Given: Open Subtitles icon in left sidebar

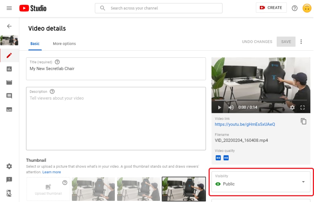Looking at the screenshot, I should click(9, 110).
